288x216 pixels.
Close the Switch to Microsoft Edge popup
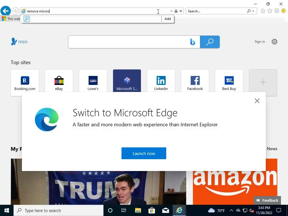(x=257, y=101)
